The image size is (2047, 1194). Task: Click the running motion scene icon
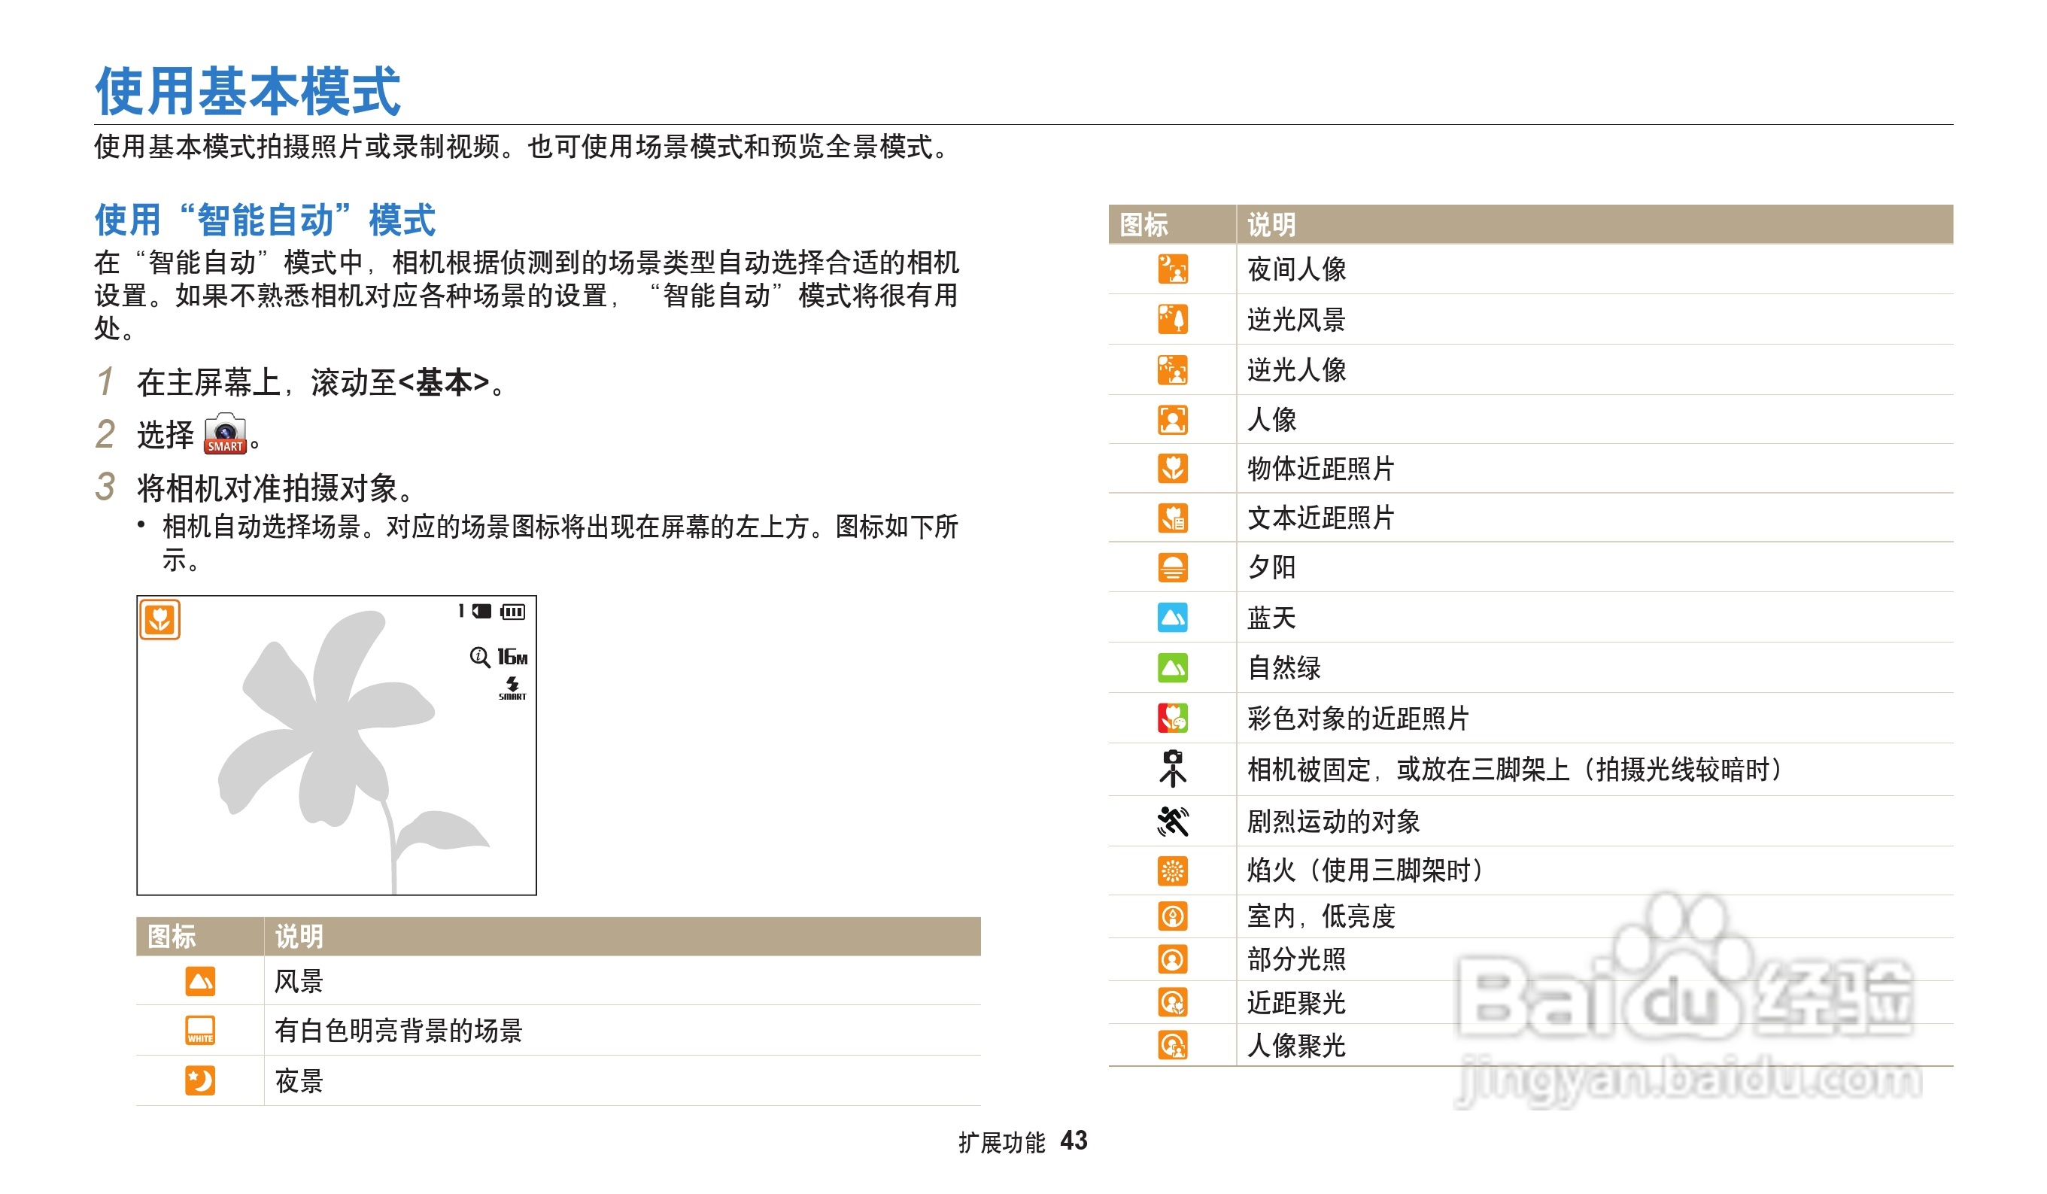pyautogui.click(x=1174, y=820)
